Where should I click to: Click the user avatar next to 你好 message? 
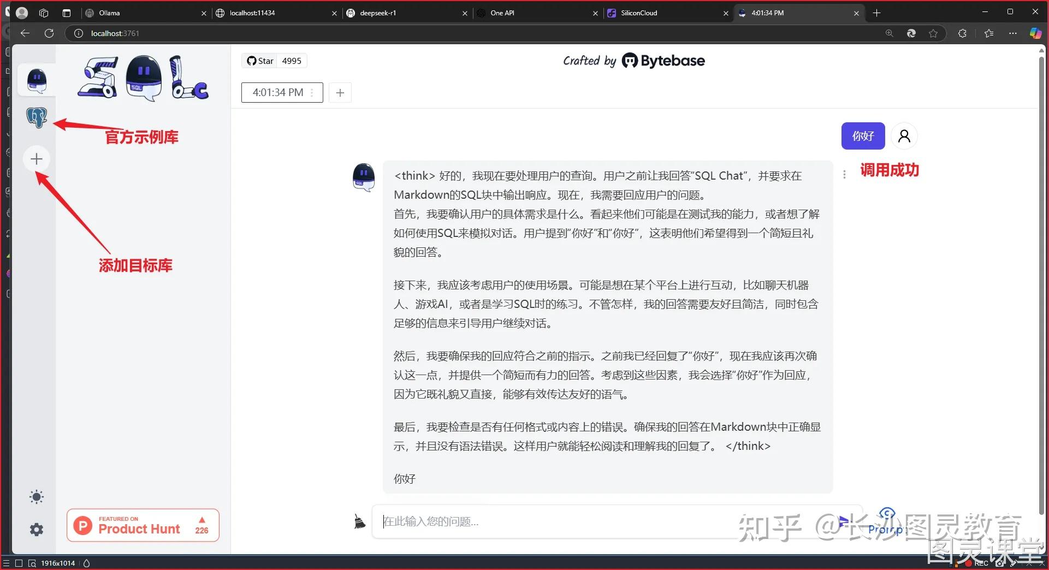click(904, 136)
